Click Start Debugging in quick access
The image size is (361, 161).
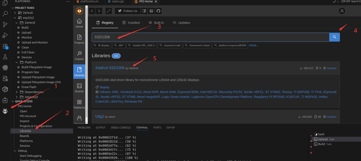[31, 156]
